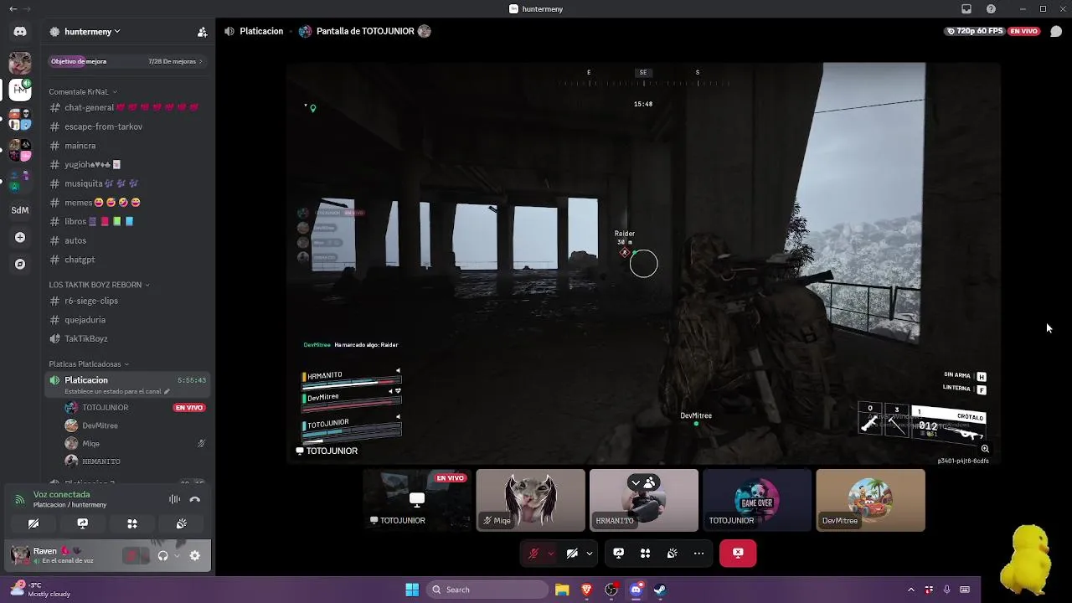Turn on camera in call toolbar

[x=572, y=553]
